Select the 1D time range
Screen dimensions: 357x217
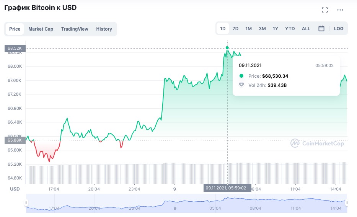pyautogui.click(x=223, y=29)
